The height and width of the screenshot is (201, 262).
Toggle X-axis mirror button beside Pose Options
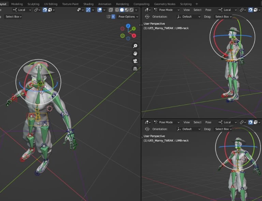113,16
